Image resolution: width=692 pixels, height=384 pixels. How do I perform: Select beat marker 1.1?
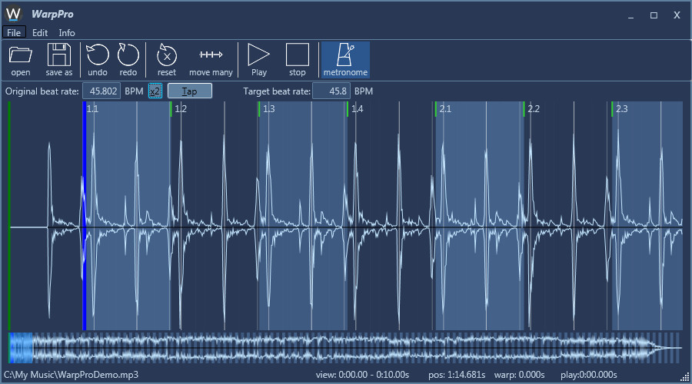tap(92, 109)
